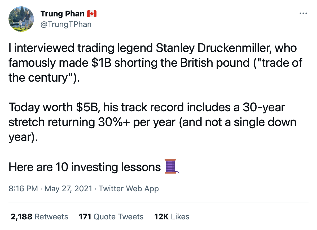
Task: Click the 171 quote tweet count
Action: (85, 217)
